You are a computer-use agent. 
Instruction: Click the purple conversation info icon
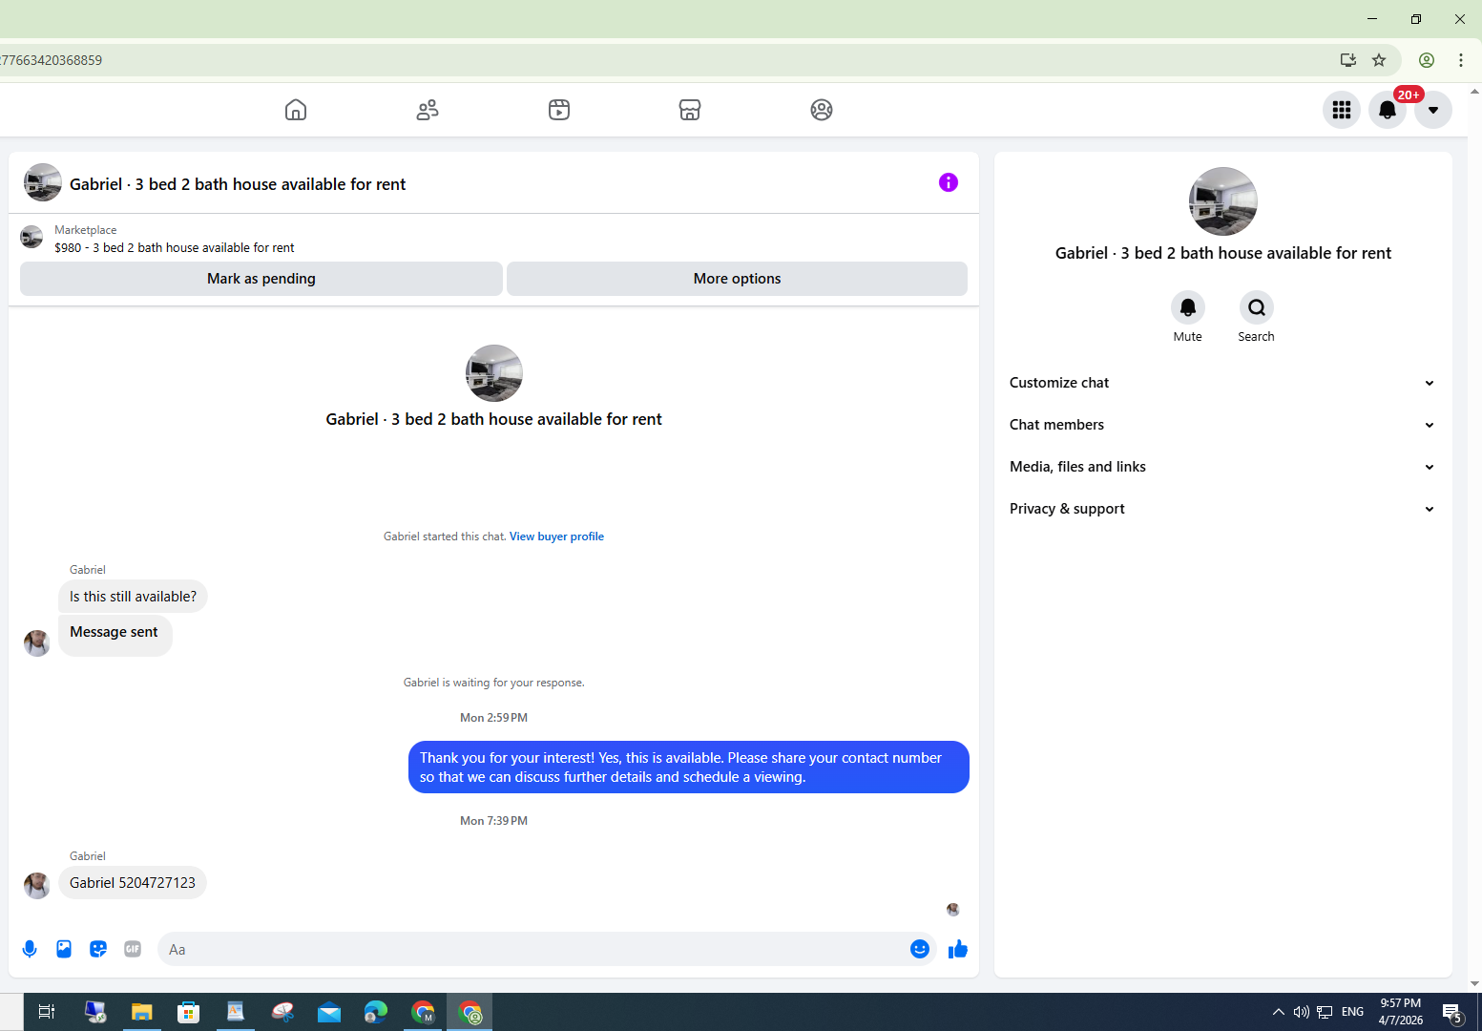click(x=949, y=182)
